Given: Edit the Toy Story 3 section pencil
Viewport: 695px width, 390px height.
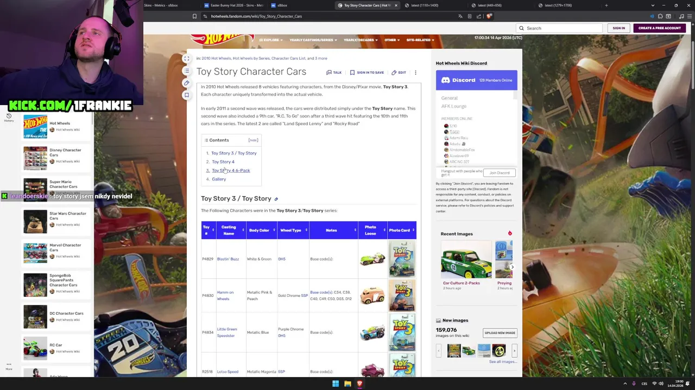Looking at the screenshot, I should pyautogui.click(x=276, y=199).
